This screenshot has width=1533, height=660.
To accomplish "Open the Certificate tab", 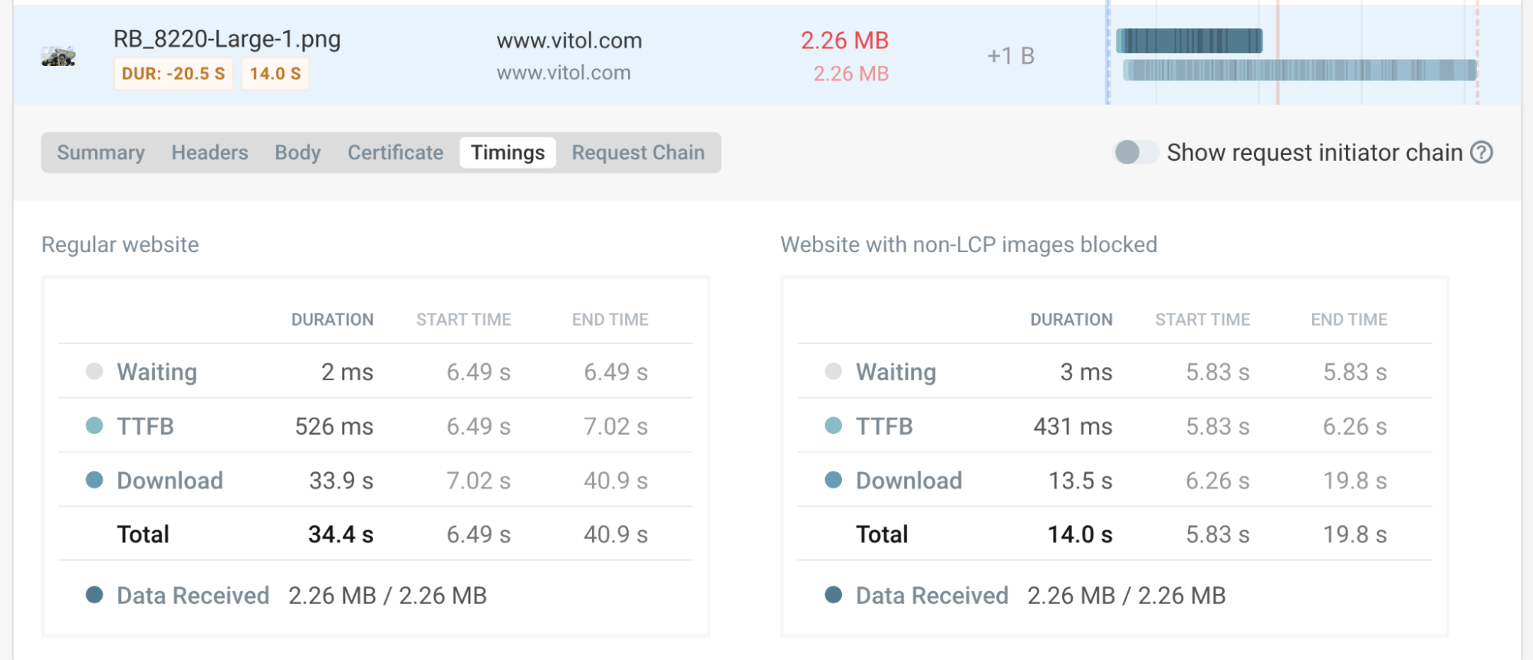I will click(395, 153).
